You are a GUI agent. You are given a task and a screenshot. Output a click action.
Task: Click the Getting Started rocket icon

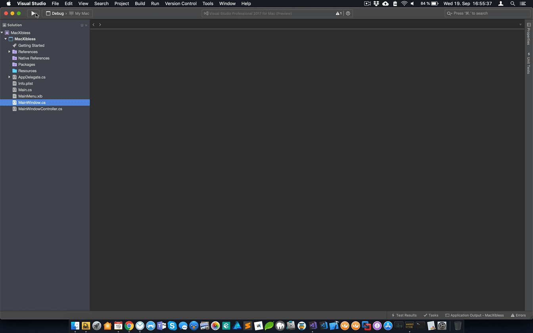click(x=15, y=46)
